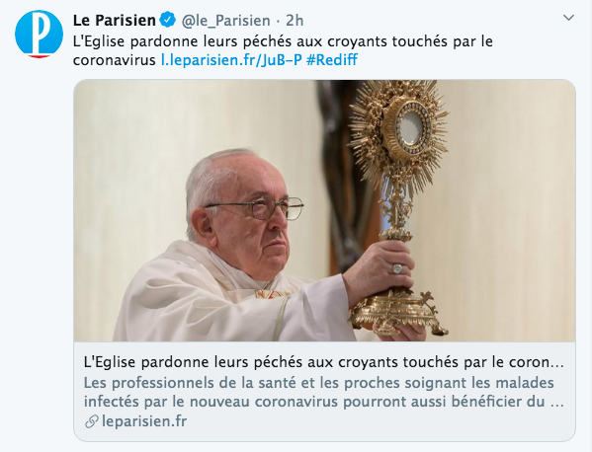Open the card headline starting "L'Eglise pardonne"

pyautogui.click(x=323, y=362)
